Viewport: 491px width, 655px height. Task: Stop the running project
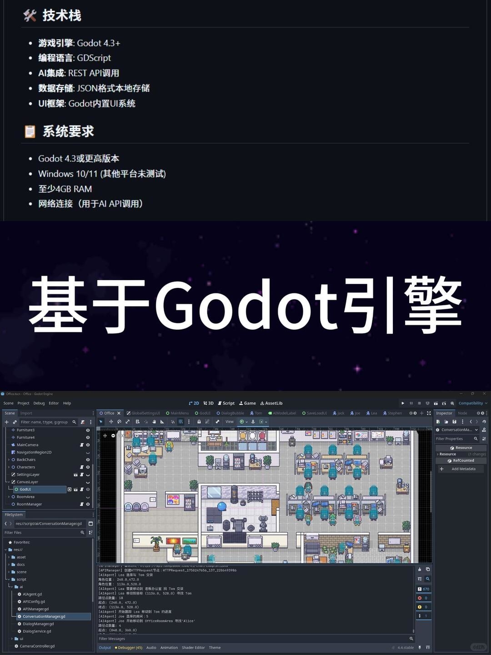click(x=419, y=403)
